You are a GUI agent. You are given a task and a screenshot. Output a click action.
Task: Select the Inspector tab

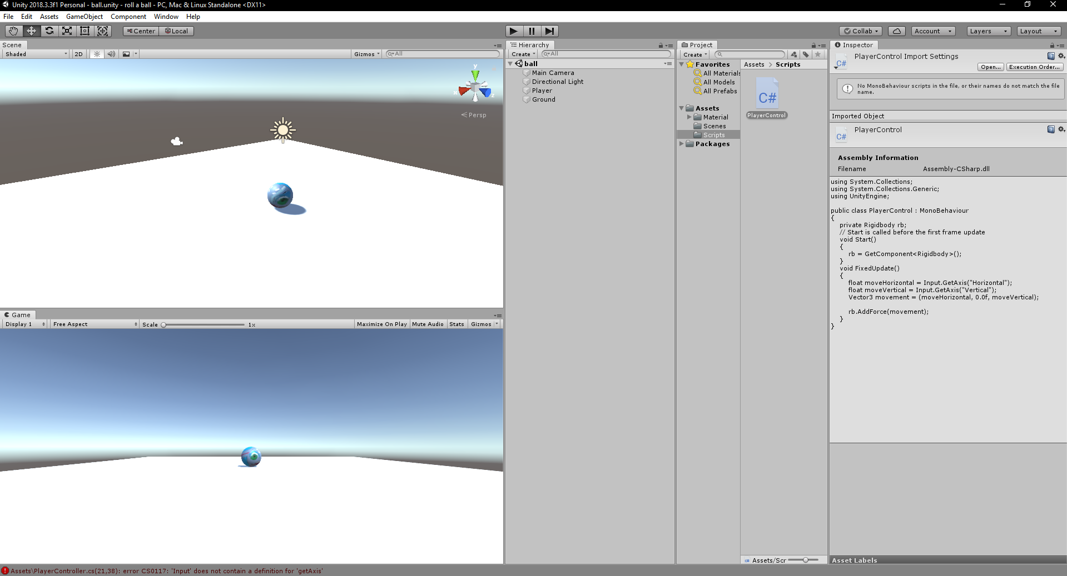click(853, 45)
